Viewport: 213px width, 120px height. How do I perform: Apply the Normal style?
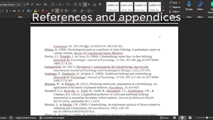point(113,7)
